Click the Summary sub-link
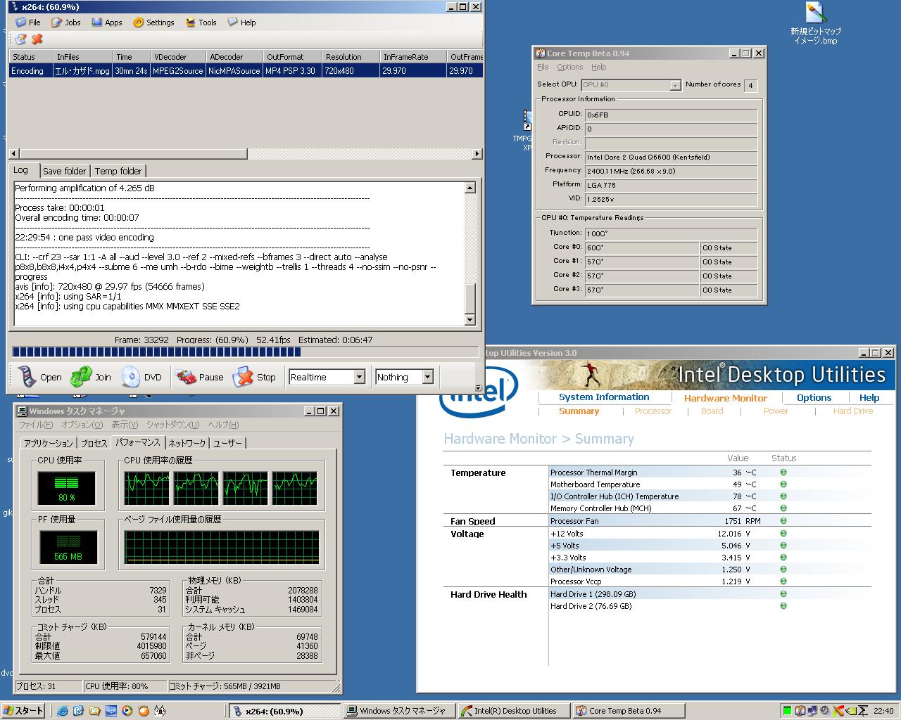Image resolution: width=901 pixels, height=720 pixels. point(579,411)
